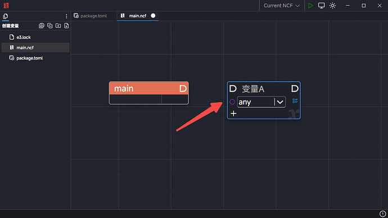388x218 pixels.
Task: Click the new folder icon
Action: click(x=58, y=26)
